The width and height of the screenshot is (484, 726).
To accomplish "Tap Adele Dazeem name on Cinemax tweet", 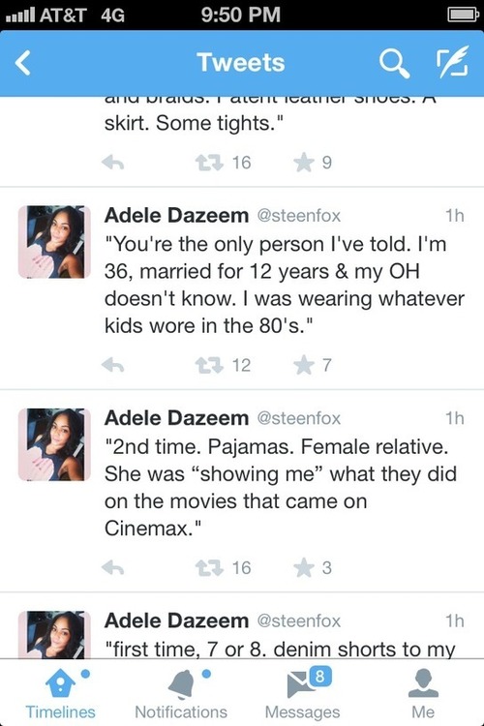I will pyautogui.click(x=176, y=418).
